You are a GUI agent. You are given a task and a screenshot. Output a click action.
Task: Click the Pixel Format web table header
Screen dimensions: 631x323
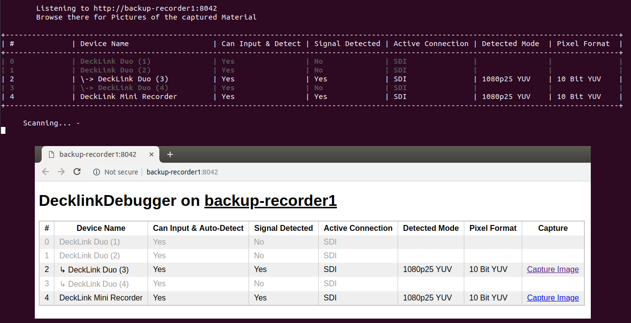(x=493, y=228)
